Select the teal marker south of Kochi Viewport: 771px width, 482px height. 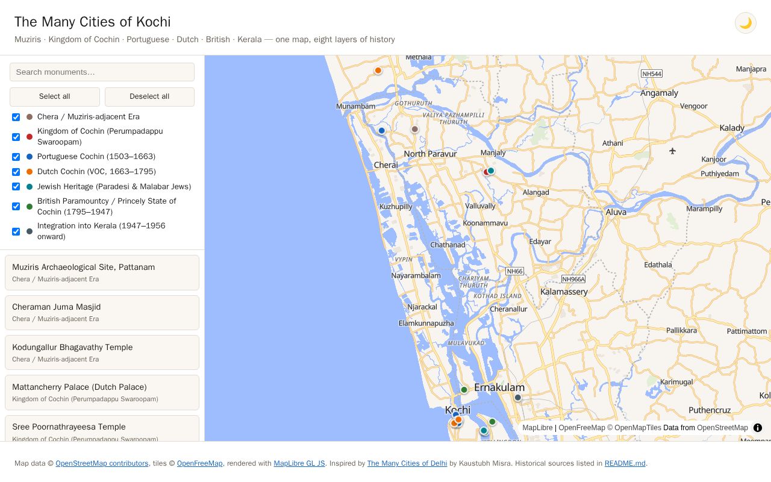[483, 431]
